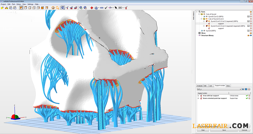Open the Extras menu
The width and height of the screenshot is (253, 134).
pyautogui.click(x=19, y=4)
